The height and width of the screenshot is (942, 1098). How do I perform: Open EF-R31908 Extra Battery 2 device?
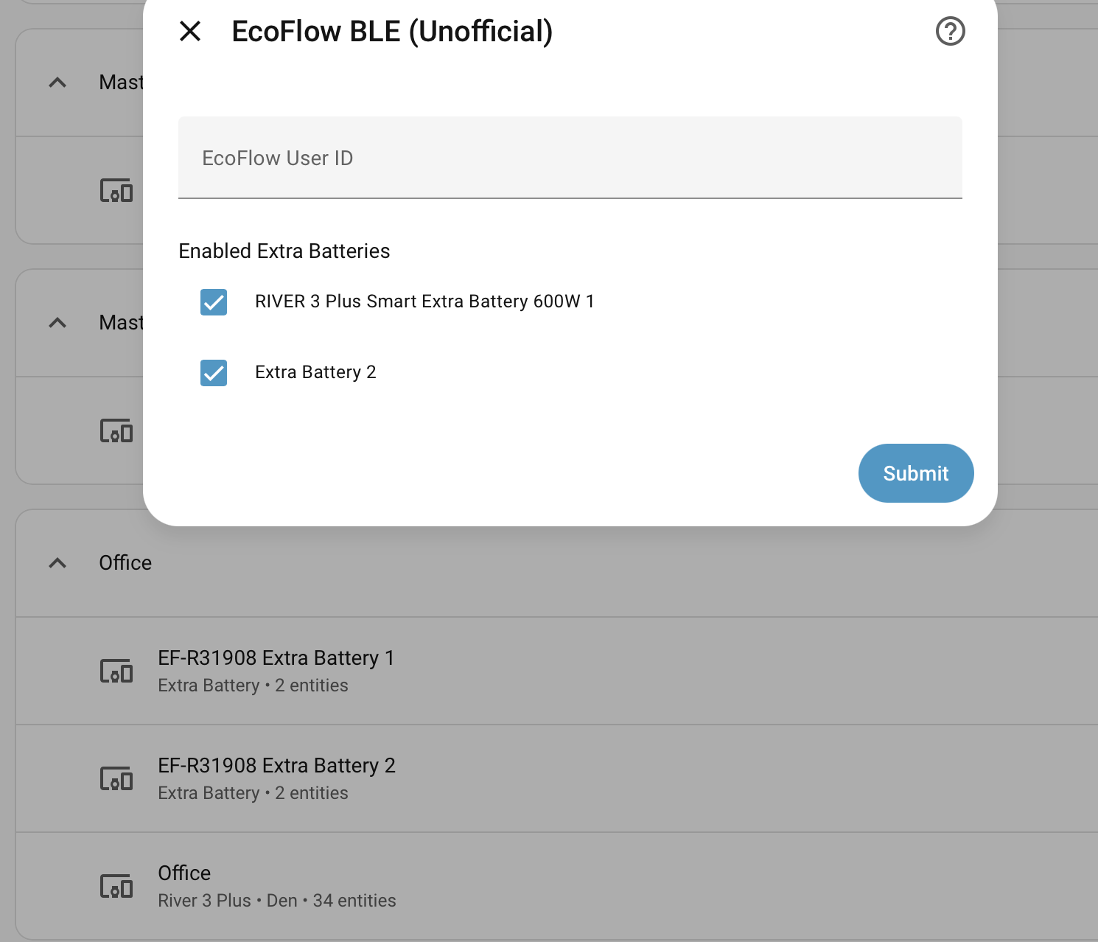(x=276, y=766)
